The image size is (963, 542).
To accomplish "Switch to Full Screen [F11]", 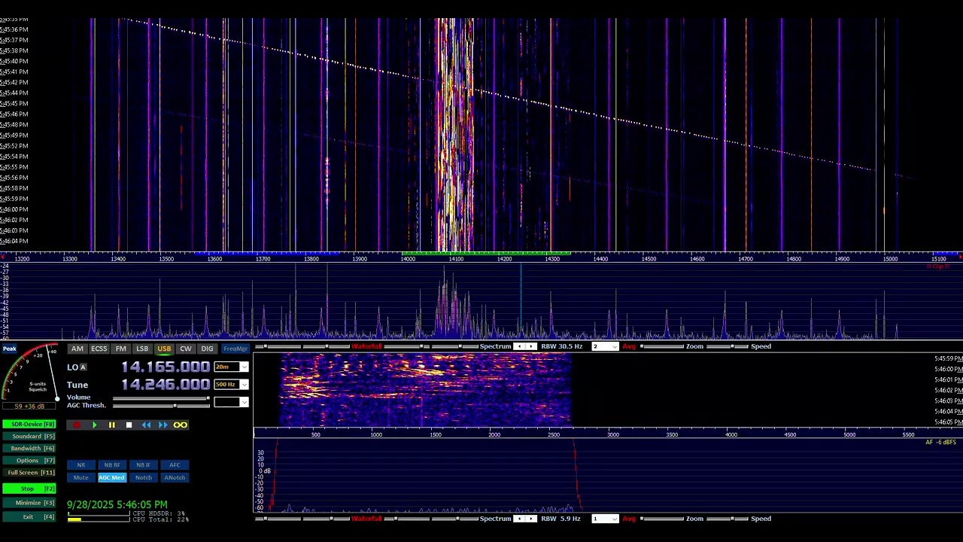I will (x=29, y=473).
